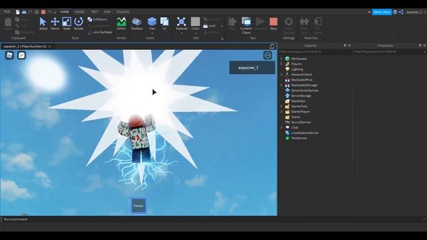
Task: Switch to the VIEW ribbon tab
Action: click(107, 12)
